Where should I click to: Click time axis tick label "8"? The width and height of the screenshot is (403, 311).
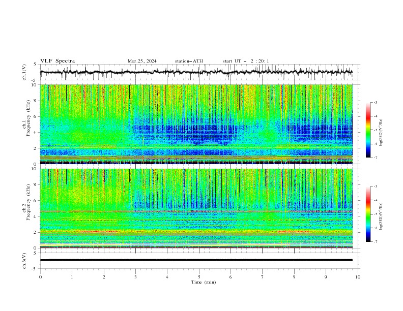tap(294, 277)
